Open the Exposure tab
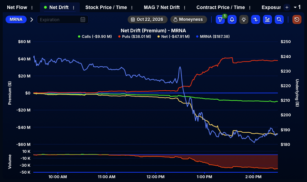Viewport: 307px width, 182px height. (x=271, y=7)
